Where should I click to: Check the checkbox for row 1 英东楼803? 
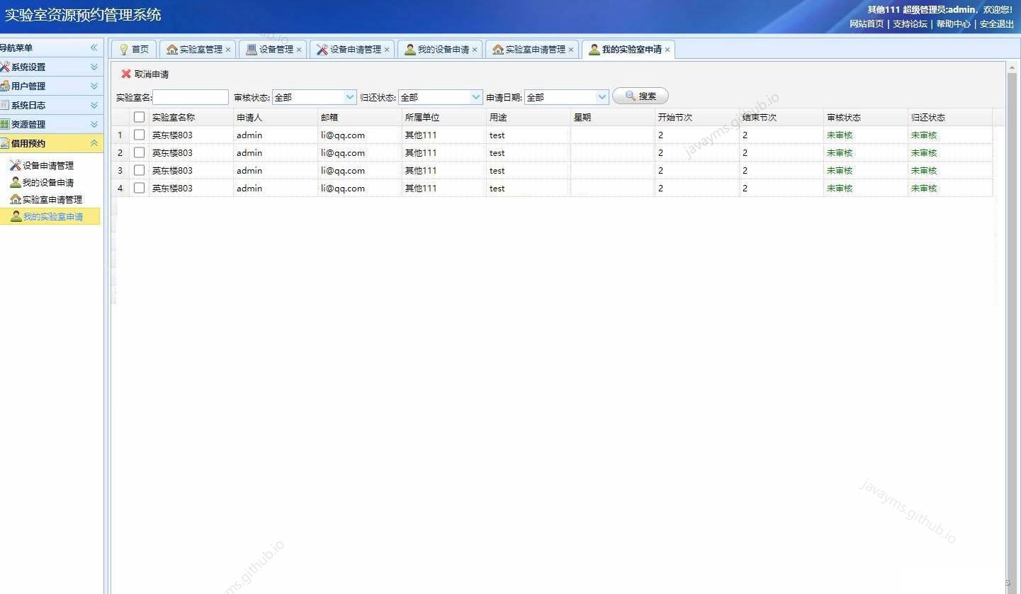click(139, 135)
